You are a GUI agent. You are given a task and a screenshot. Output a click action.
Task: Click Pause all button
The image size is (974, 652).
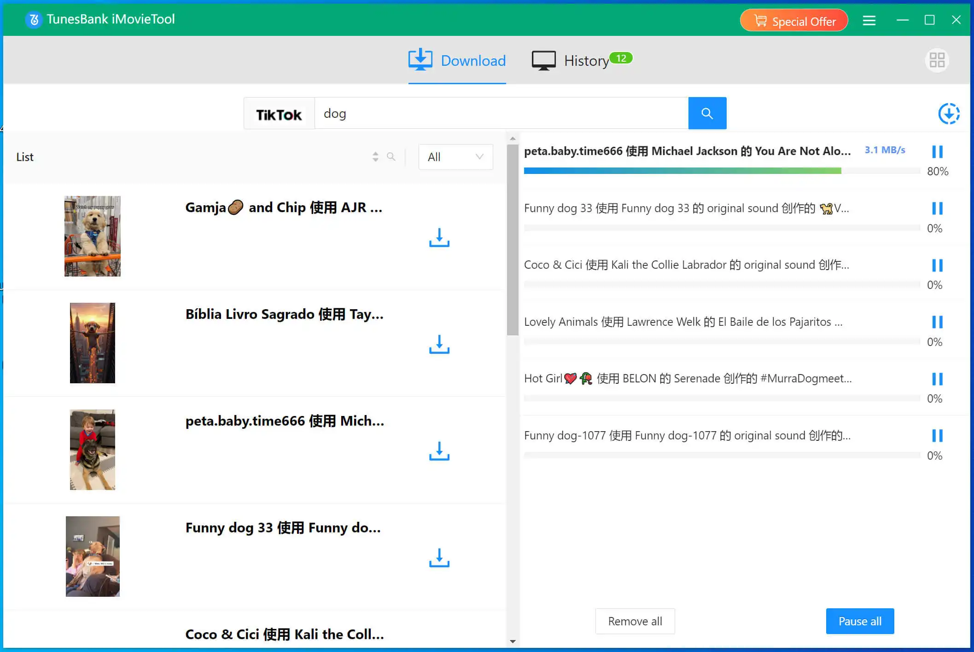coord(860,621)
